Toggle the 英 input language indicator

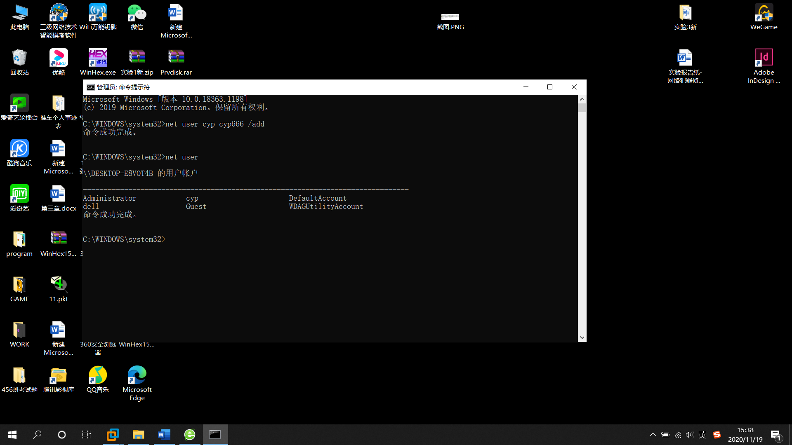click(x=702, y=435)
